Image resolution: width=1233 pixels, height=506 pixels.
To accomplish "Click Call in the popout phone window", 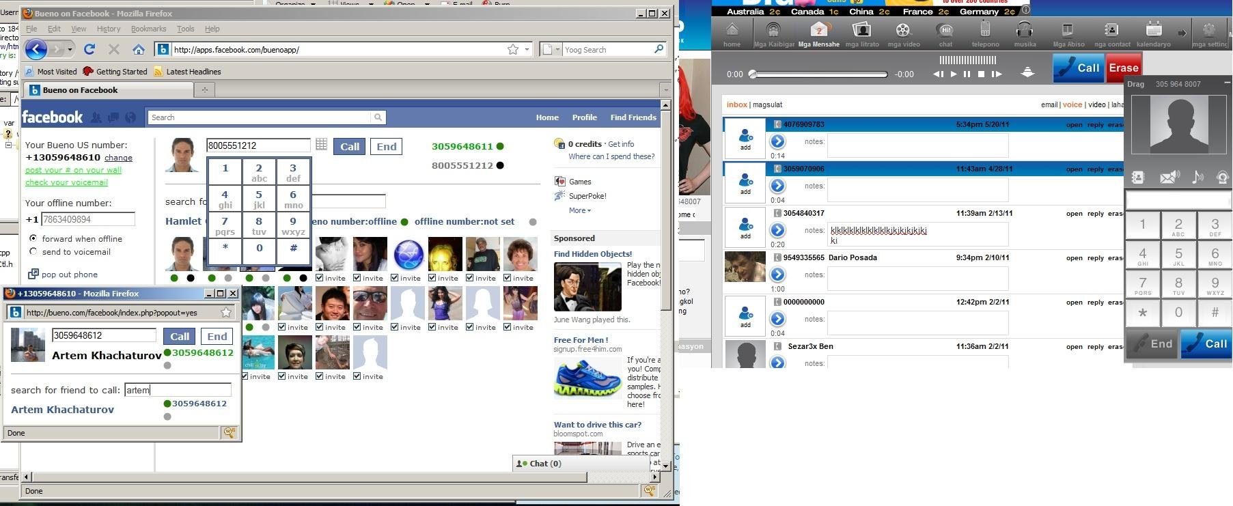I will 180,336.
